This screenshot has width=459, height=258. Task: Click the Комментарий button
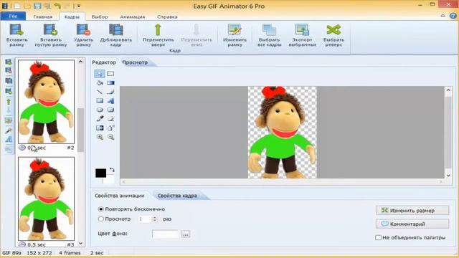click(x=412, y=224)
